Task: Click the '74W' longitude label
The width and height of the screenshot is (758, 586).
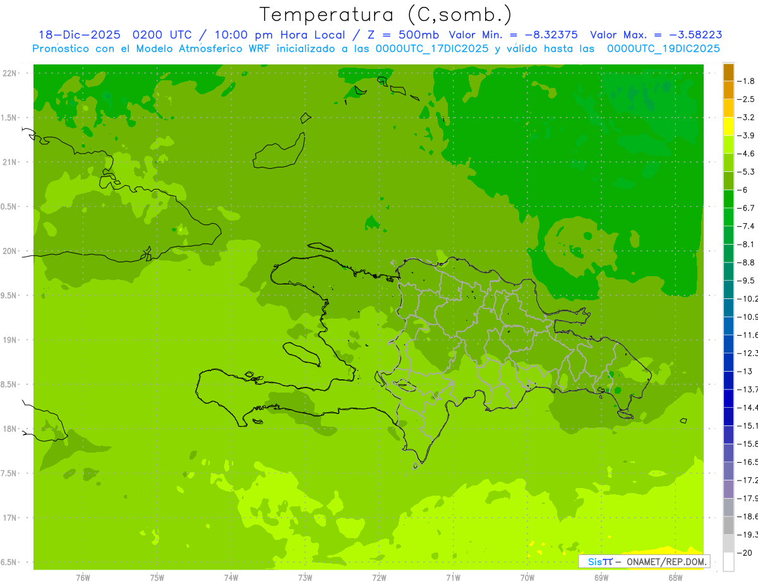Action: tap(231, 577)
